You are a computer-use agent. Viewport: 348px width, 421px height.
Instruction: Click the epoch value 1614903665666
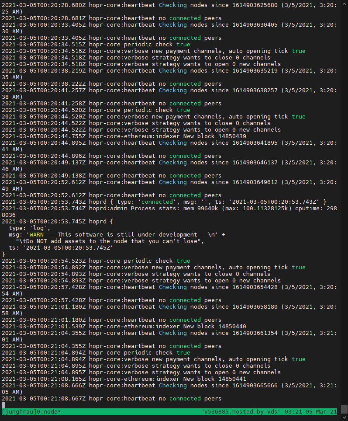[255, 385]
